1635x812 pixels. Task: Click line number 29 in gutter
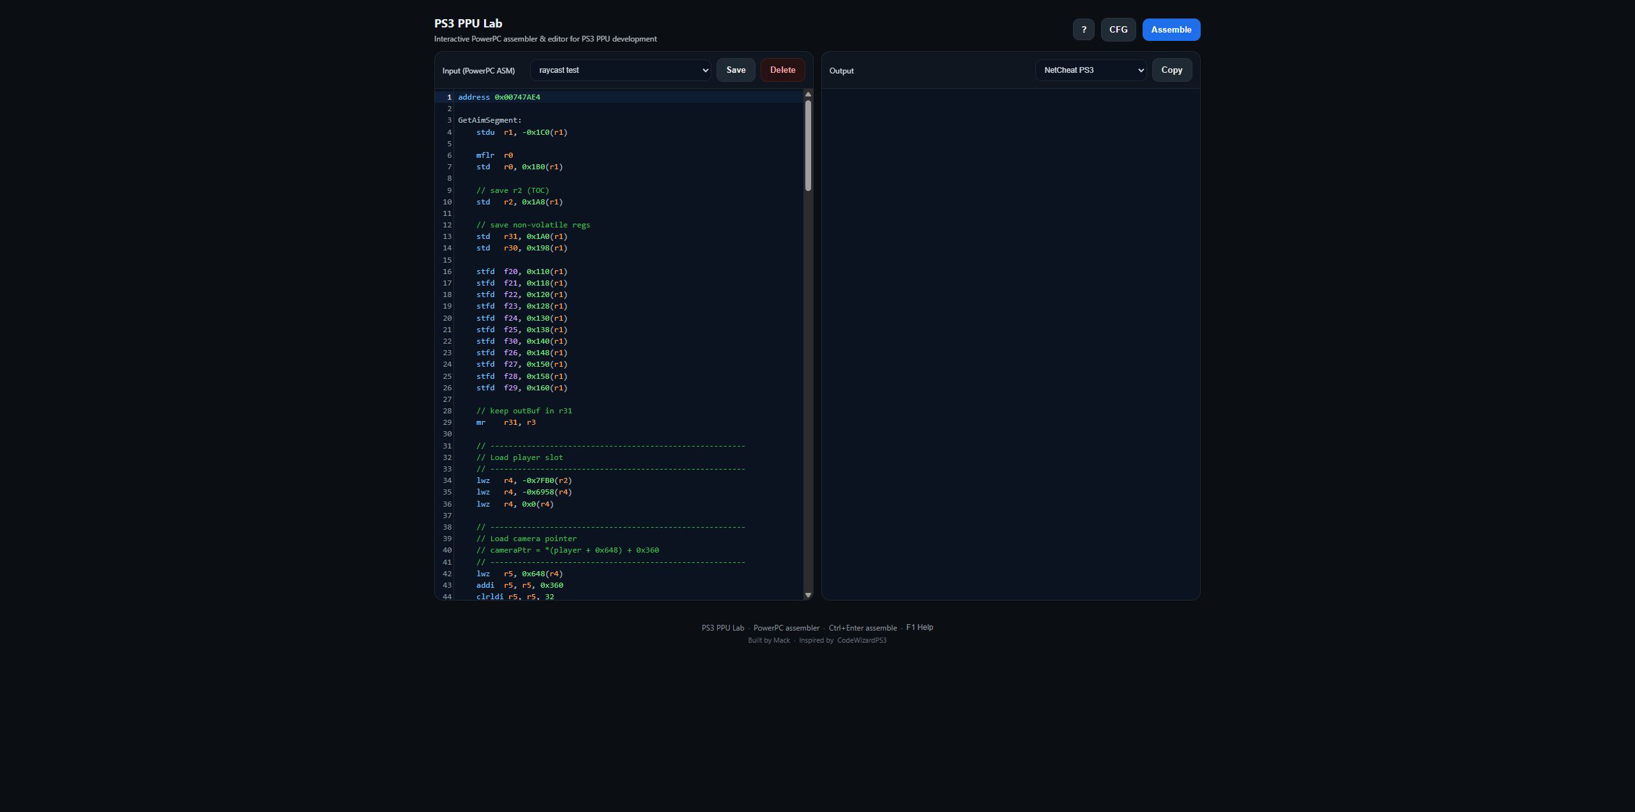[x=447, y=422]
